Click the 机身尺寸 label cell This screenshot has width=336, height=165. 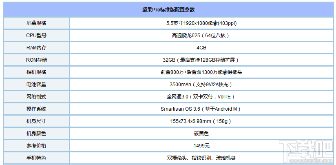36,121
